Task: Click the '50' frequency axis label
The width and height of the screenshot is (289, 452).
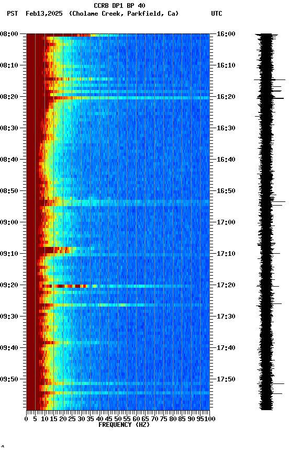Action: click(x=118, y=420)
